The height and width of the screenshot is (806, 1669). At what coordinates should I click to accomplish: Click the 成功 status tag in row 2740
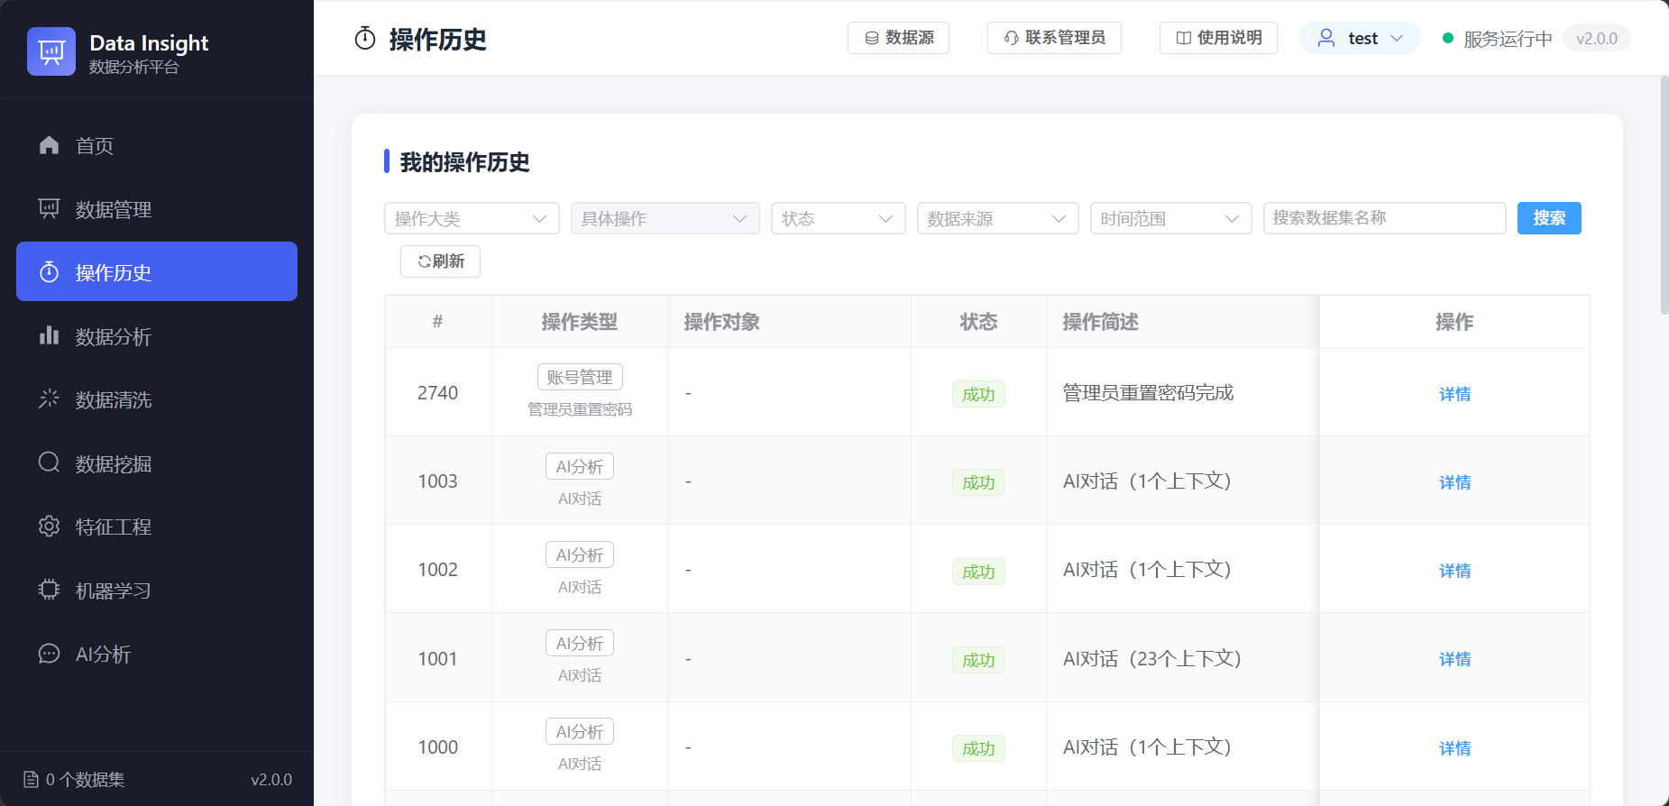[x=978, y=394]
